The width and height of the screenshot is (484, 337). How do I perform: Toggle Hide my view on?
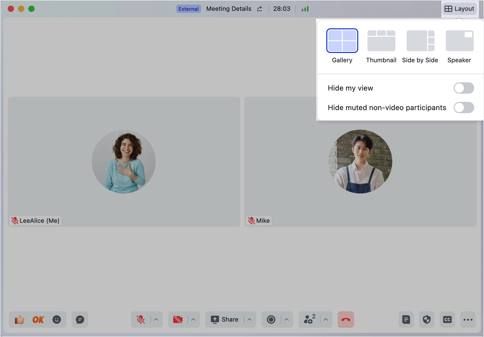464,88
